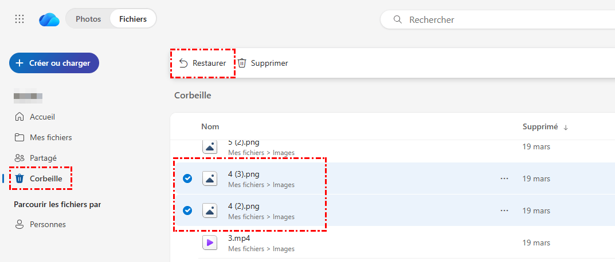Click the Accueil home icon

tap(20, 117)
